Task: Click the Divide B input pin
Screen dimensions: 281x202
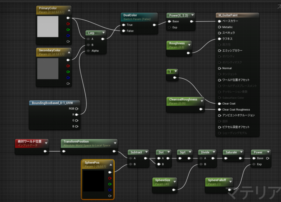Action: 201,164
